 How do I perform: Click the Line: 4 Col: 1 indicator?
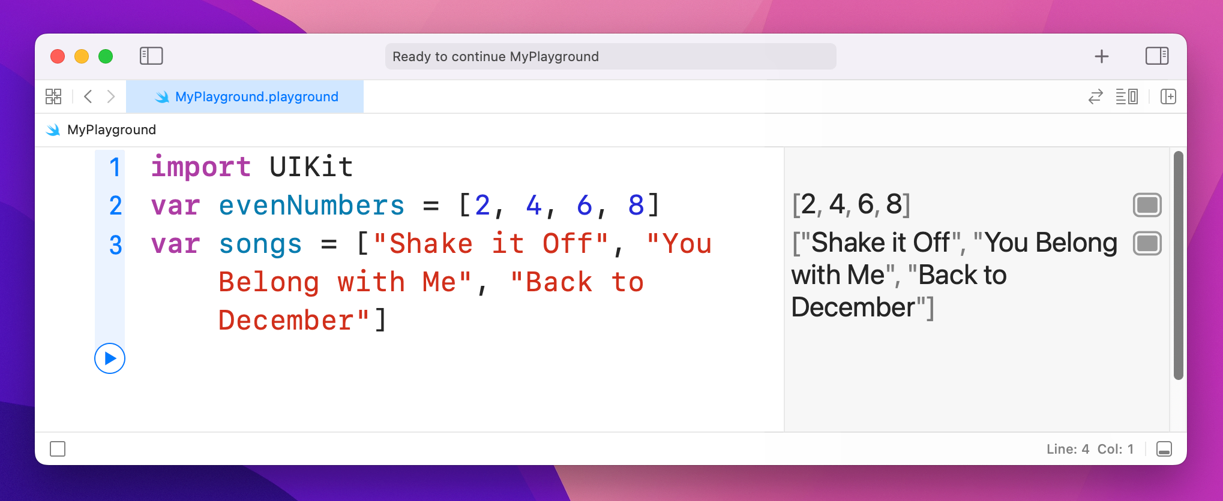(x=1090, y=449)
